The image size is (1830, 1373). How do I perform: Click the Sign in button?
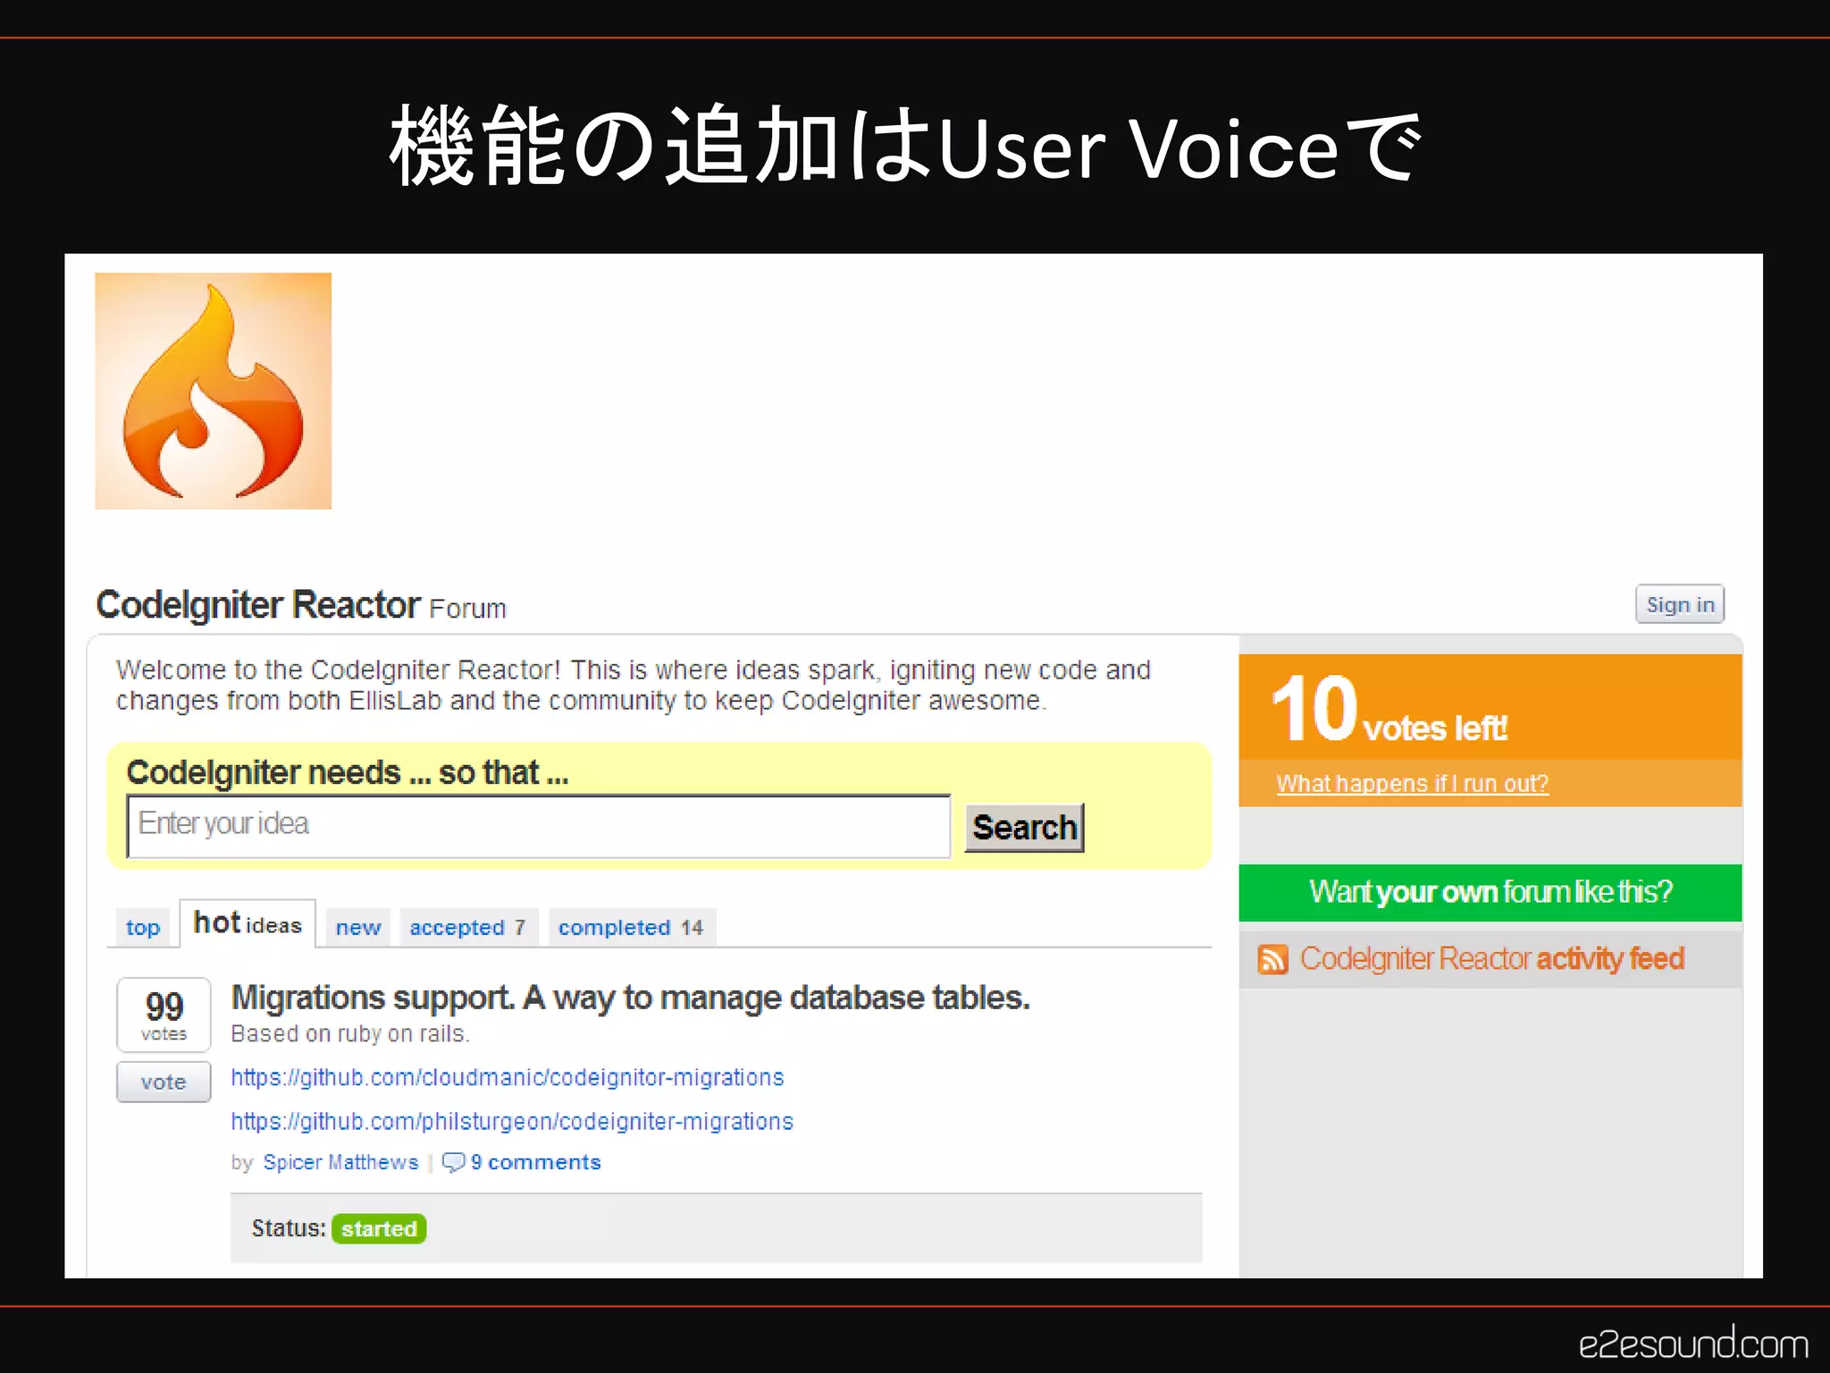pos(1680,605)
